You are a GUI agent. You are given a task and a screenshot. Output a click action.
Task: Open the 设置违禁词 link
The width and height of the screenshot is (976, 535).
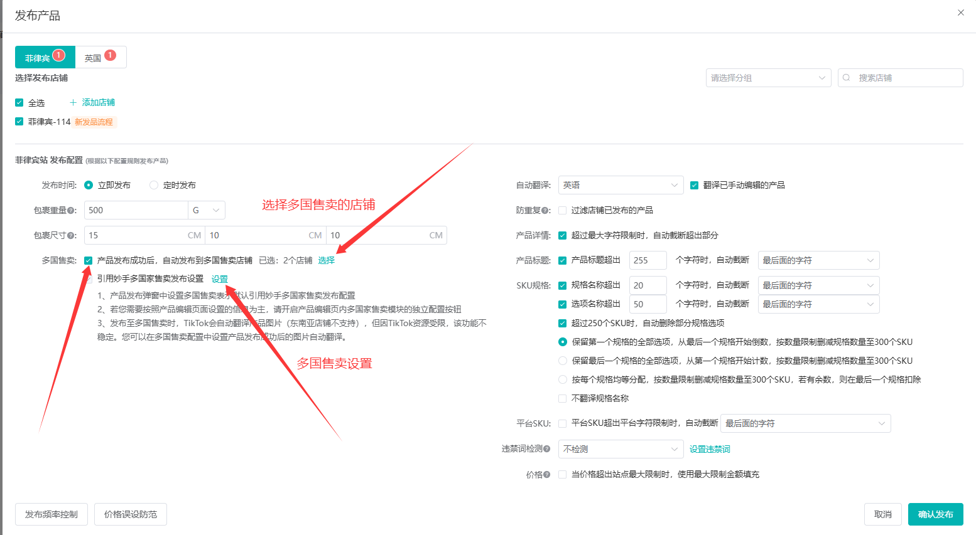point(710,449)
